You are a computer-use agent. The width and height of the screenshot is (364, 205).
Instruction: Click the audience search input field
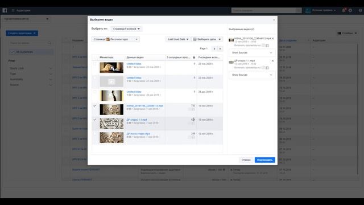pos(31,43)
